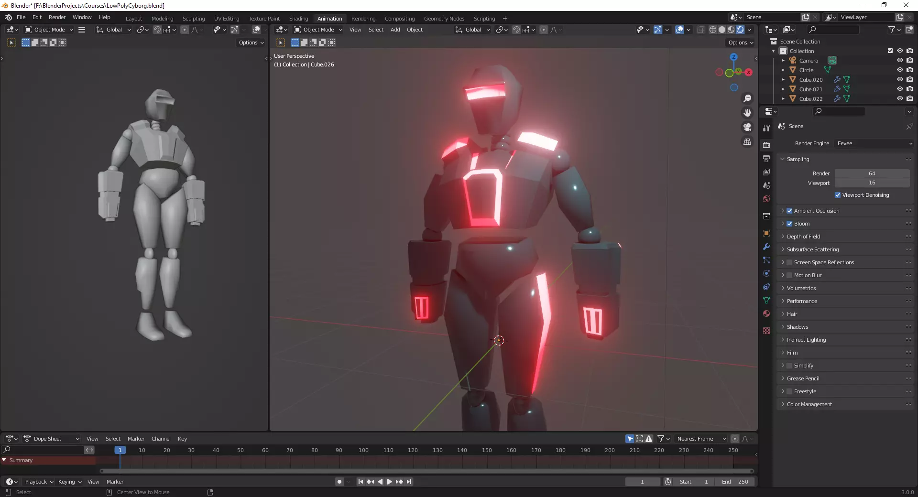Uncheck the Bloom effect
This screenshot has width=918, height=497.
pos(789,224)
